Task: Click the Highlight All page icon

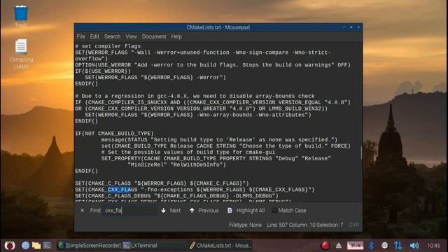Action: (x=230, y=210)
